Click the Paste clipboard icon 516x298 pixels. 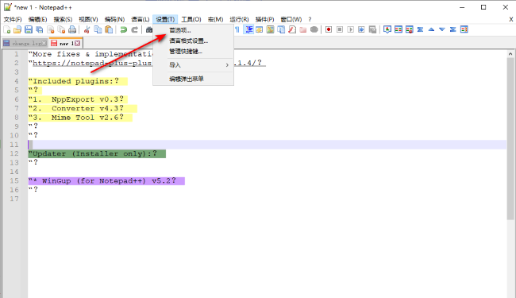click(109, 29)
